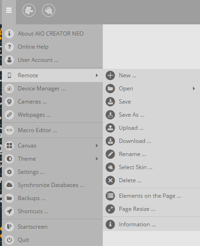
Task: Click the plus circle icon for New
Action: click(110, 75)
